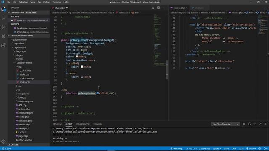Select the header.php editor tab
269x151 pixels.
tap(179, 8)
